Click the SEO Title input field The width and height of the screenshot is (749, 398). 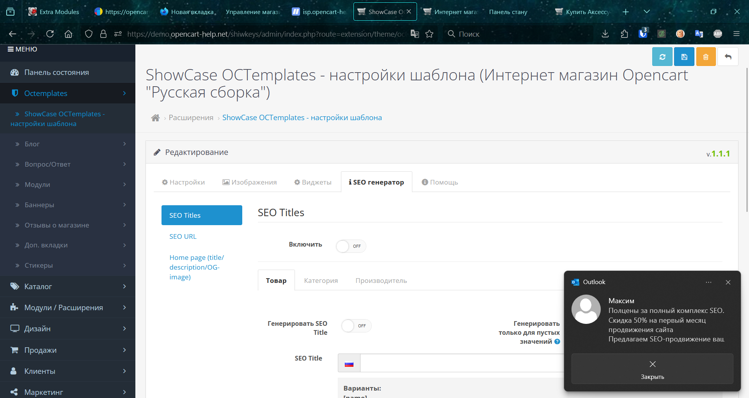click(x=460, y=363)
